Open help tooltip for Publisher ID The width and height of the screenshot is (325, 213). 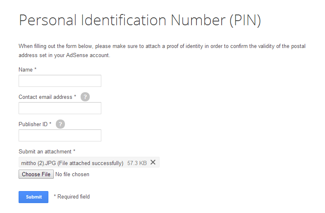(60, 124)
